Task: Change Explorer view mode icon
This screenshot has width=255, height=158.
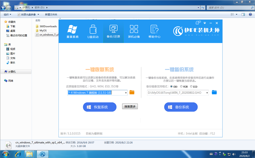Action: coord(232,14)
